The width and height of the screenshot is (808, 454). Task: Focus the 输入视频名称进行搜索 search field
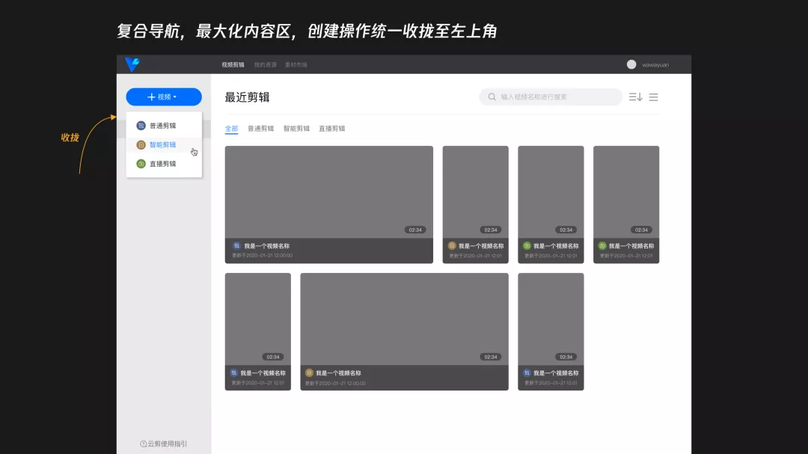point(551,97)
